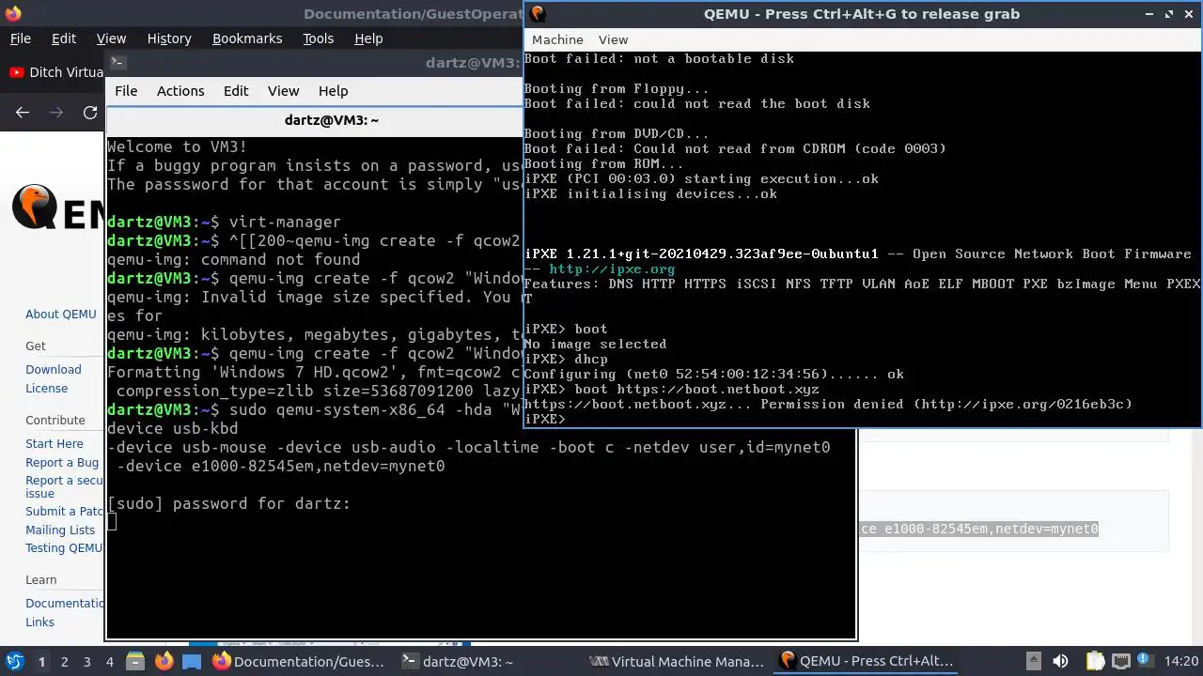Open the Documentation sidebar link

65,604
